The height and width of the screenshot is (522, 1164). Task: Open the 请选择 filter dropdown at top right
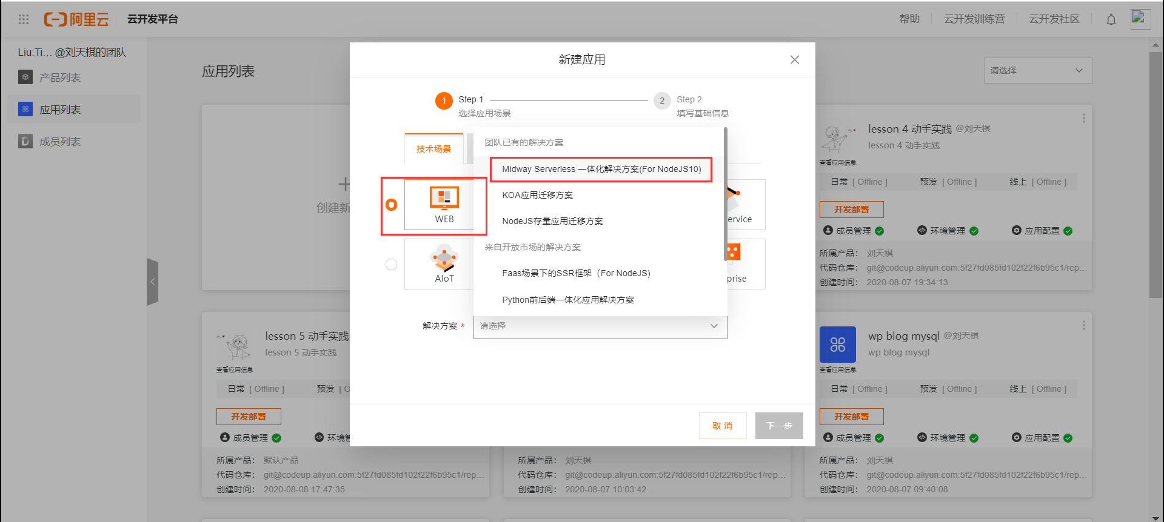click(x=1038, y=70)
